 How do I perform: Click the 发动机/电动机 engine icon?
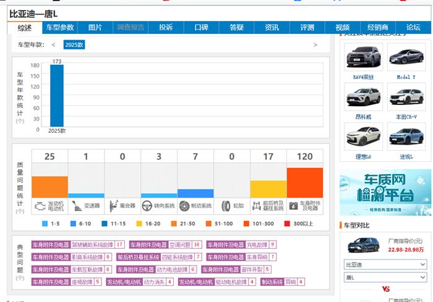point(39,206)
